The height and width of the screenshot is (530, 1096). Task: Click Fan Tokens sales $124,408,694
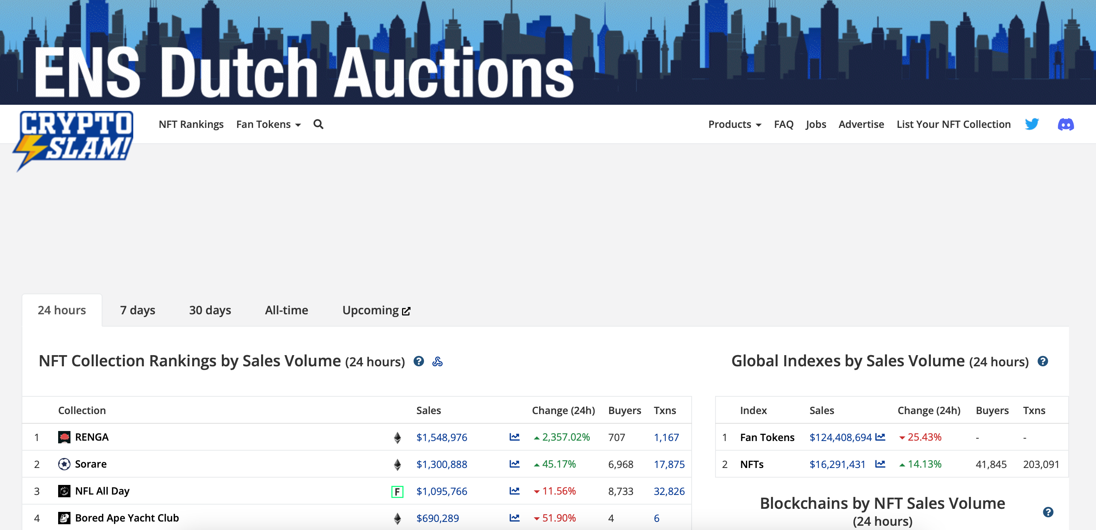(x=840, y=437)
